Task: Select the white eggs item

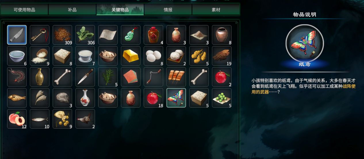Action: (x=153, y=56)
